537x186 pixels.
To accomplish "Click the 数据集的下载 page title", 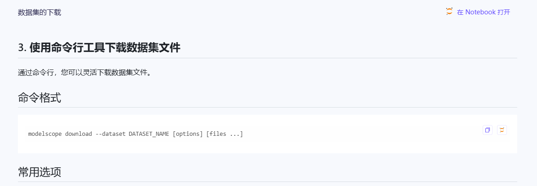I will point(40,13).
